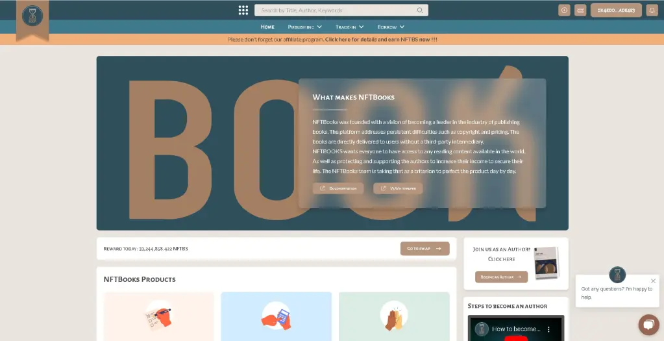Click the video channel hourglass avatar
Image resolution: width=664 pixels, height=341 pixels.
[x=482, y=329]
